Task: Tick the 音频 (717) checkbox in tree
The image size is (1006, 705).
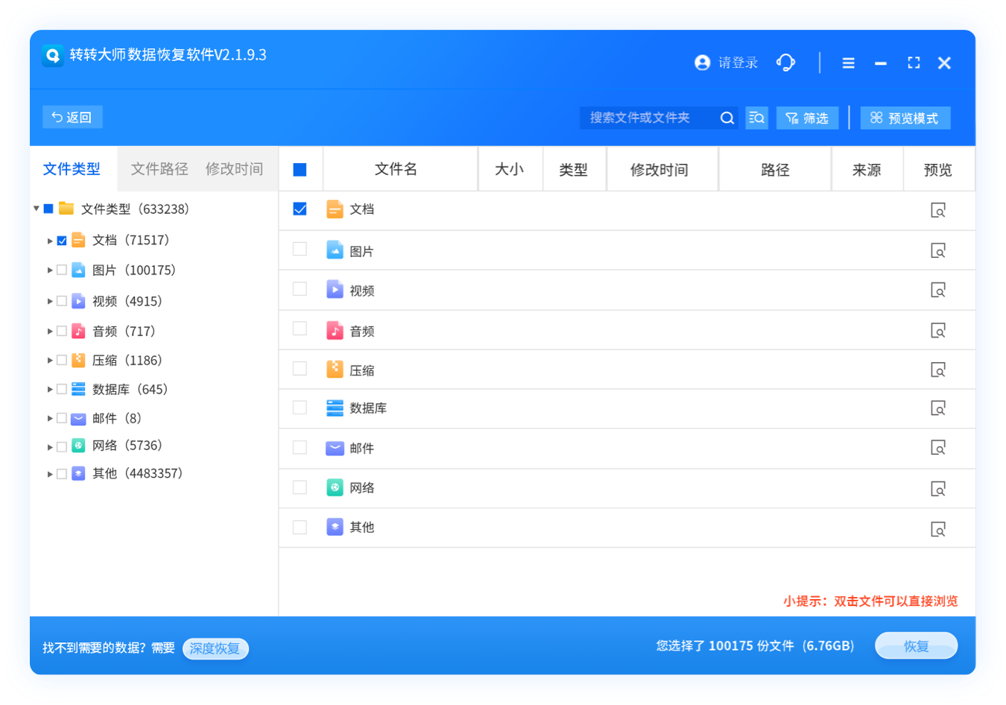Action: coord(62,331)
